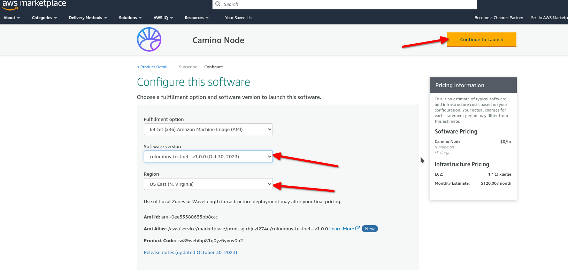Click the Camino Node product logo
Image resolution: width=568 pixels, height=276 pixels.
pyautogui.click(x=149, y=39)
